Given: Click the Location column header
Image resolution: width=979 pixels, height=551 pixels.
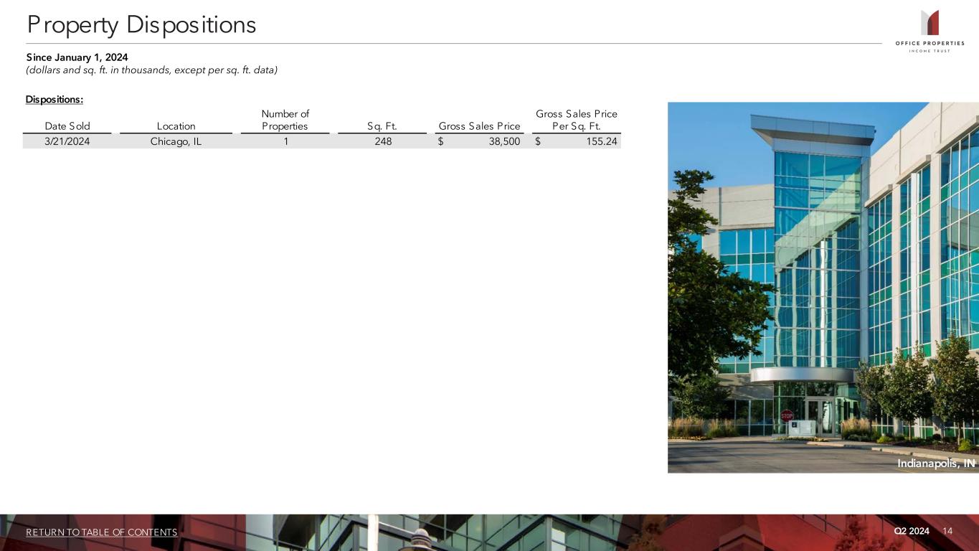Looking at the screenshot, I should coord(176,126).
